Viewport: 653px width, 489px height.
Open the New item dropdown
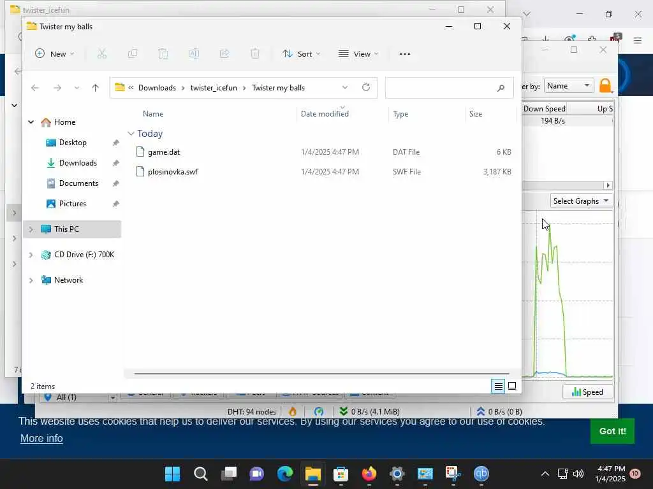55,53
